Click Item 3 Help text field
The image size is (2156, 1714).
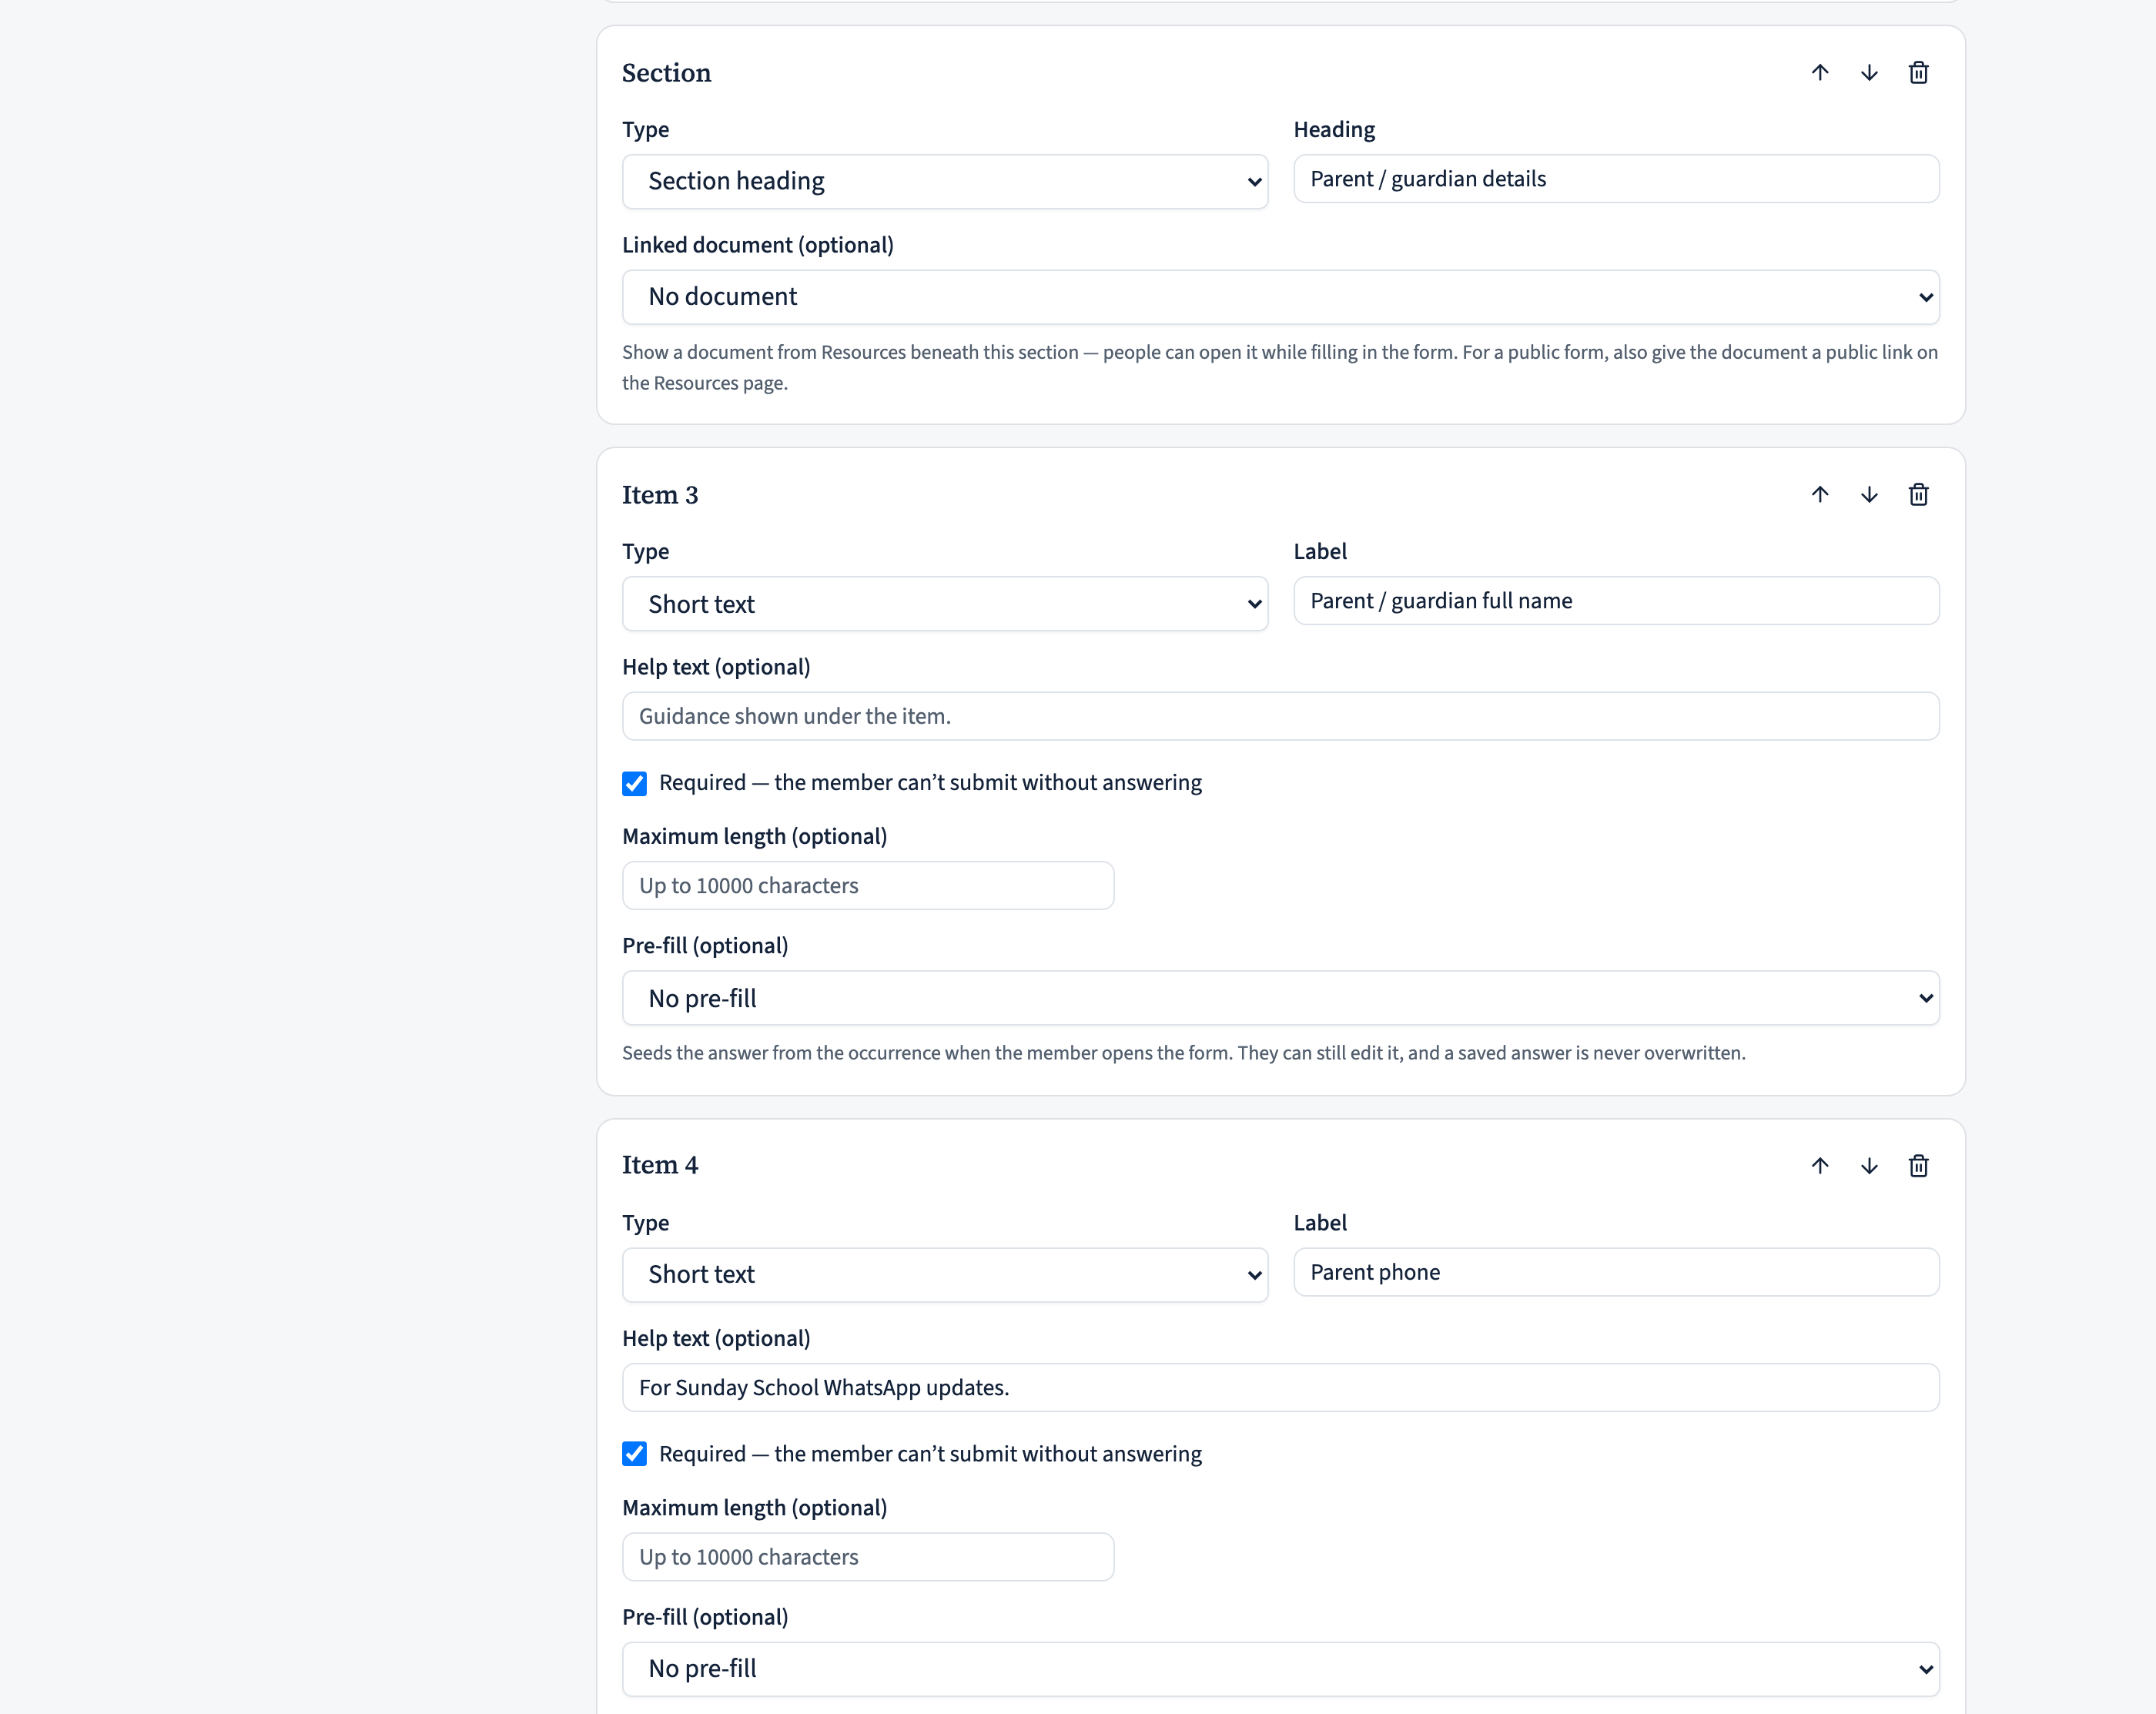click(x=1281, y=716)
